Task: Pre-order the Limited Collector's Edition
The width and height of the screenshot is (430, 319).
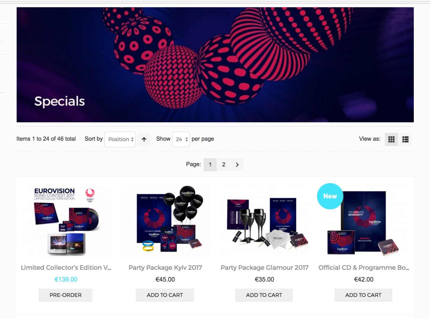Action: (66, 295)
